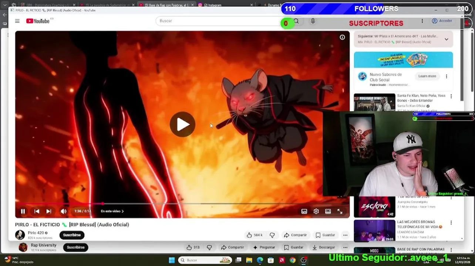Click Learn more on the Club Social ad

tap(427, 76)
